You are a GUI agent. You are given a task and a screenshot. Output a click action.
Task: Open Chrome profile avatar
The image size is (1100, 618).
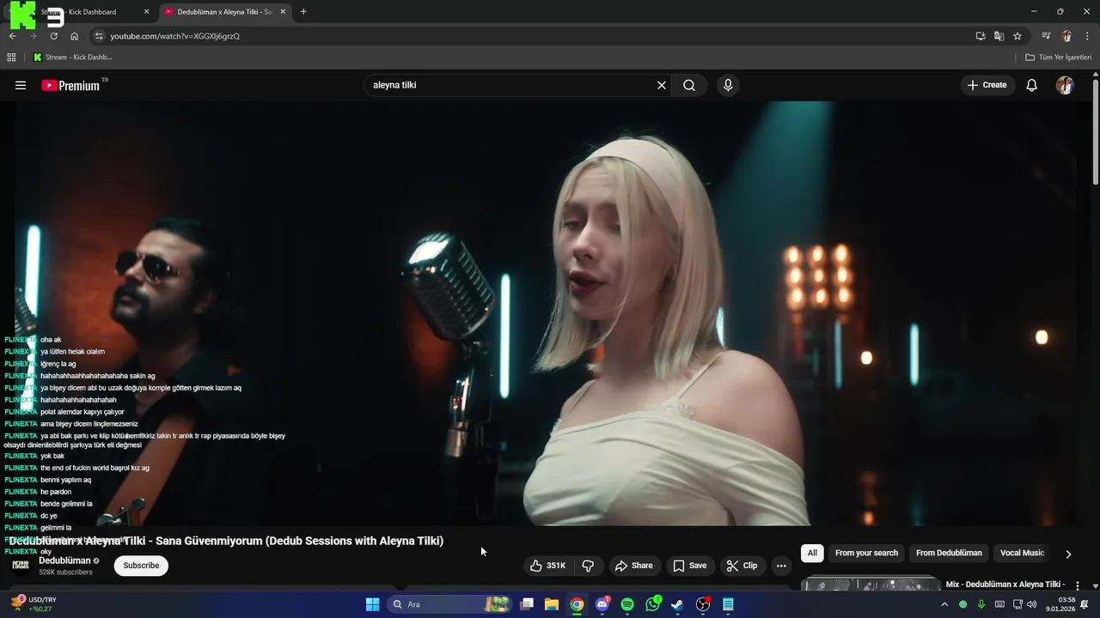[1067, 36]
